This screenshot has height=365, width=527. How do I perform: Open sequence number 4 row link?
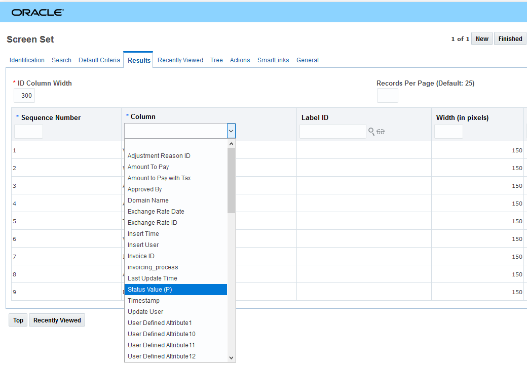coord(15,204)
